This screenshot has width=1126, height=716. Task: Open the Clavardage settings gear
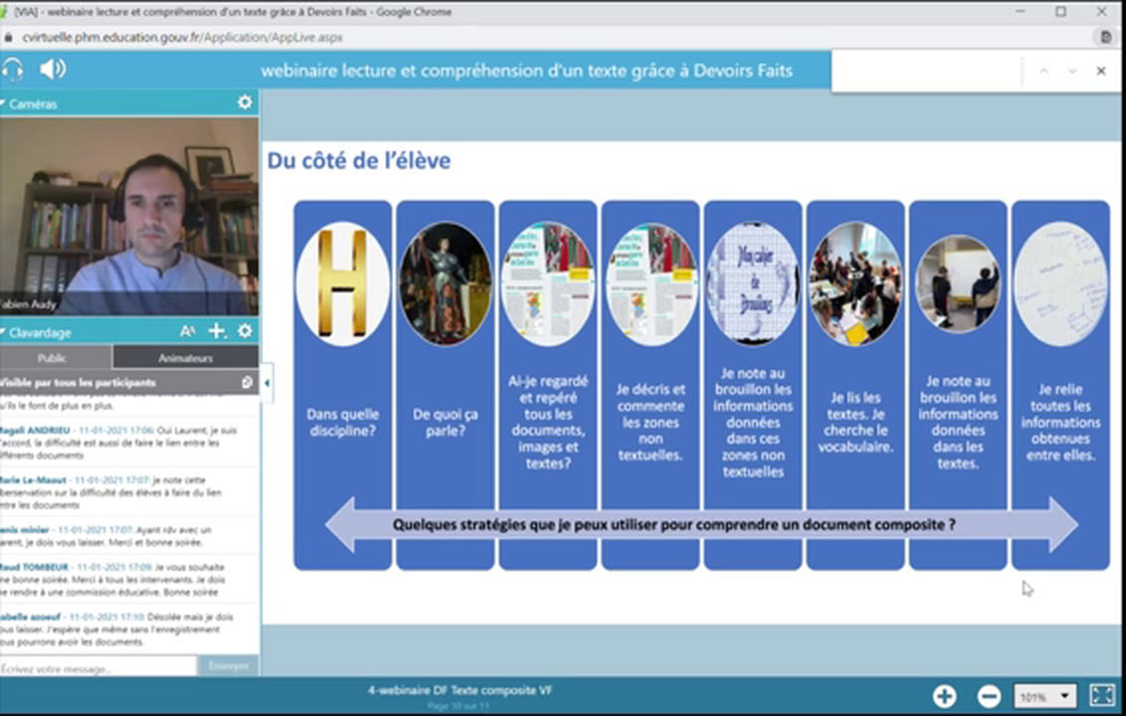pos(244,331)
